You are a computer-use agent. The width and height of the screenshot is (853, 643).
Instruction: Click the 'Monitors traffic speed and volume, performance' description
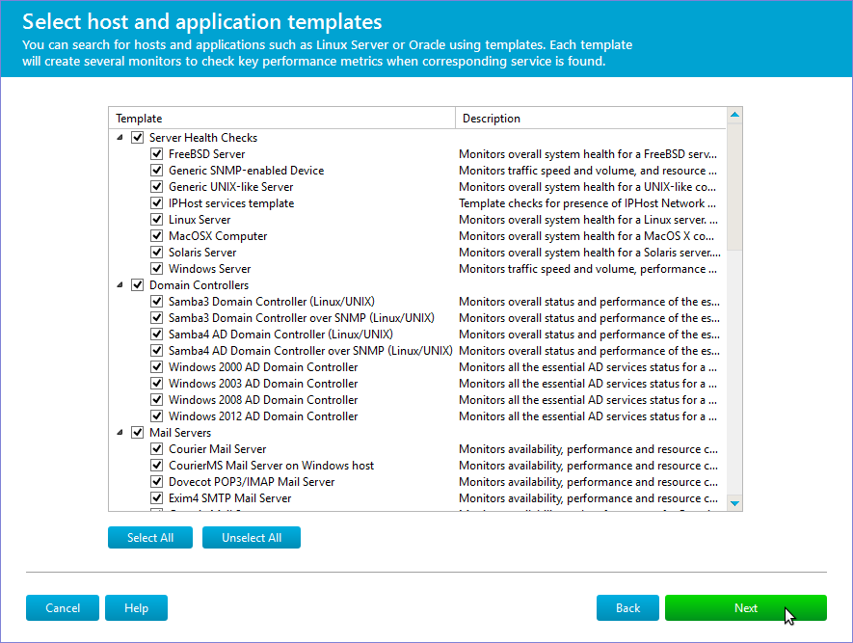point(588,268)
